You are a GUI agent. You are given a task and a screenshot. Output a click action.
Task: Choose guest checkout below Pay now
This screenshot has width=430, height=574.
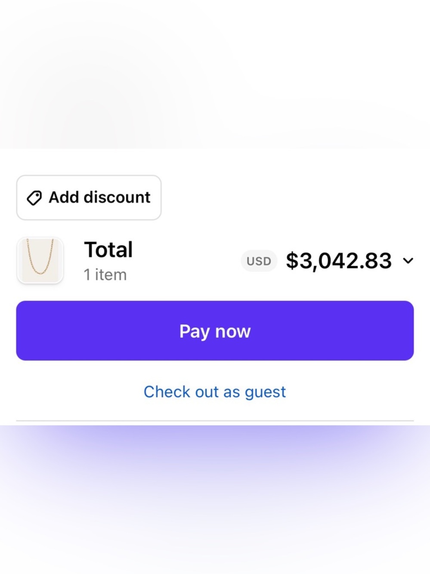pos(215,392)
